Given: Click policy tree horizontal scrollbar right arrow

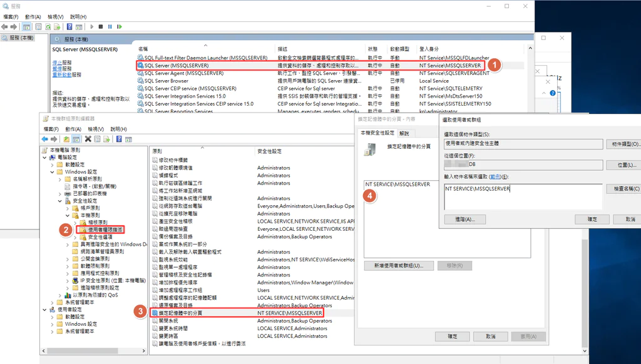Looking at the screenshot, I should (143, 350).
